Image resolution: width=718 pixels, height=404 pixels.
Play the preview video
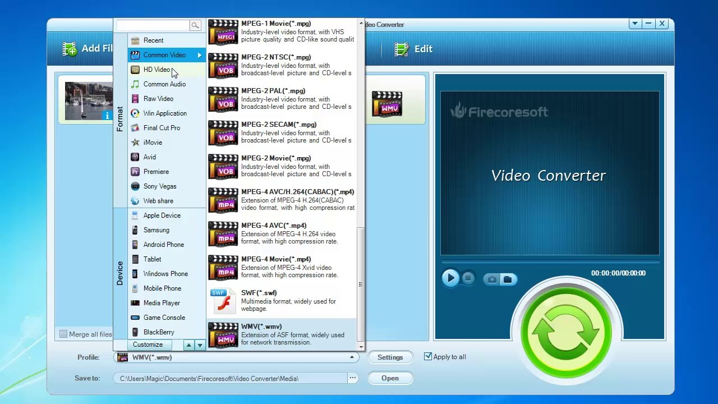[x=450, y=278]
